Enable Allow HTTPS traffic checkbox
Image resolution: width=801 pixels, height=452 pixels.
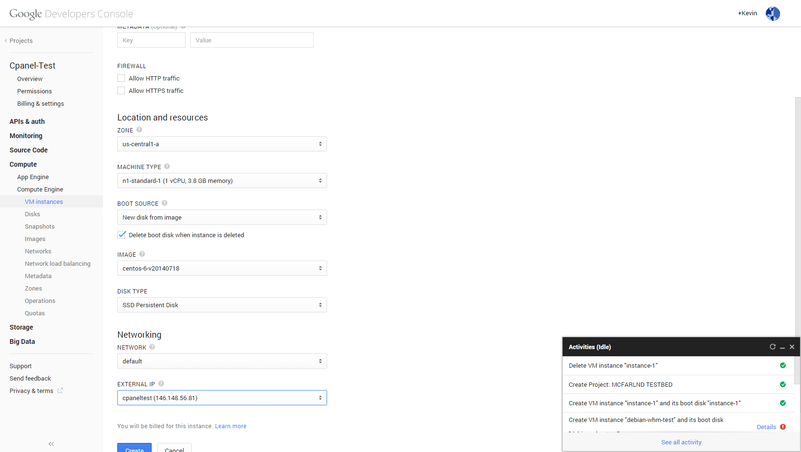coord(121,90)
